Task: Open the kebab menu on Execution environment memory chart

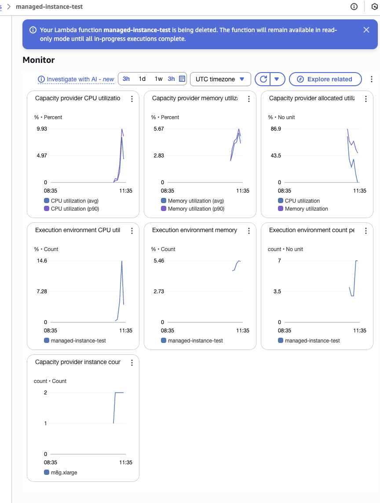Action: (x=248, y=230)
